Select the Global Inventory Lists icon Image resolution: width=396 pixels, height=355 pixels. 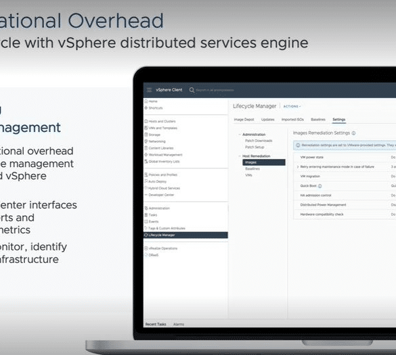146,161
